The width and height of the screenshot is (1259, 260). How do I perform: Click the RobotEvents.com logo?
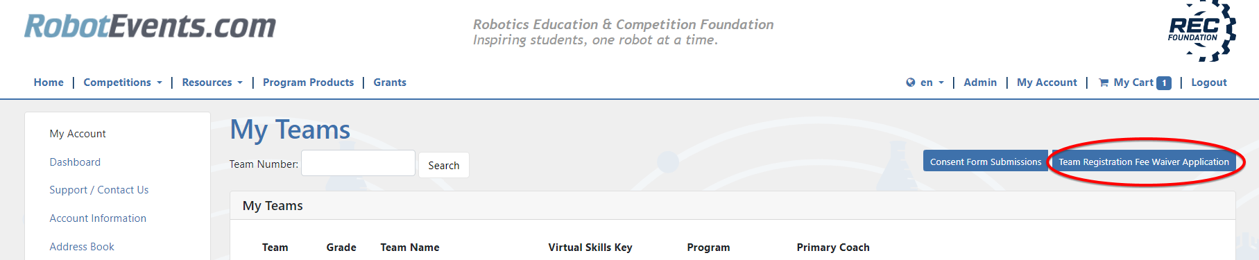coord(150,26)
